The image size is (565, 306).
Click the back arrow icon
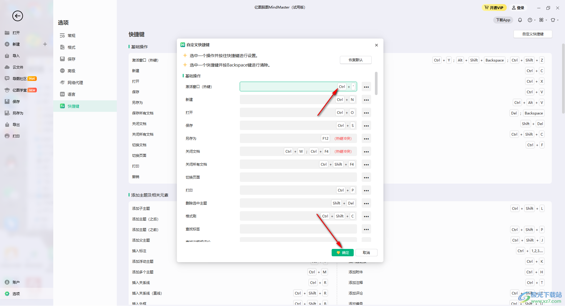click(x=18, y=16)
